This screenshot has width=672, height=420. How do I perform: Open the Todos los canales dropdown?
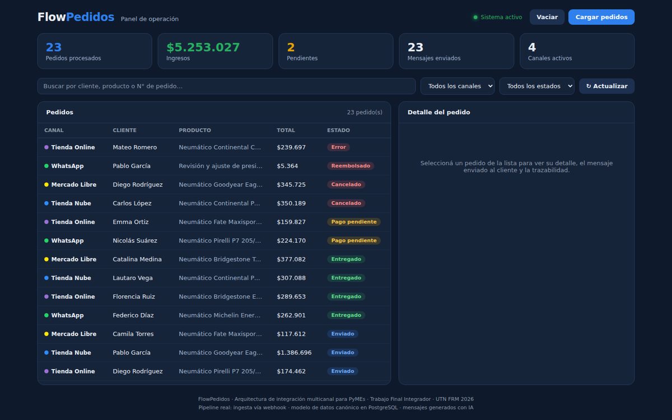click(x=458, y=86)
